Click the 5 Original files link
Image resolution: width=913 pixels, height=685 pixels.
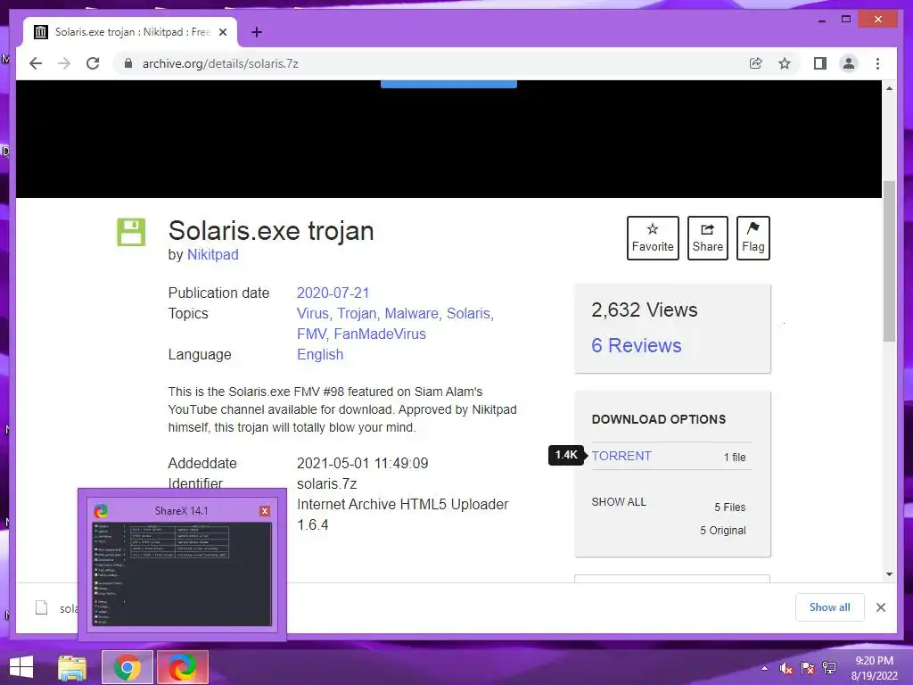point(722,530)
